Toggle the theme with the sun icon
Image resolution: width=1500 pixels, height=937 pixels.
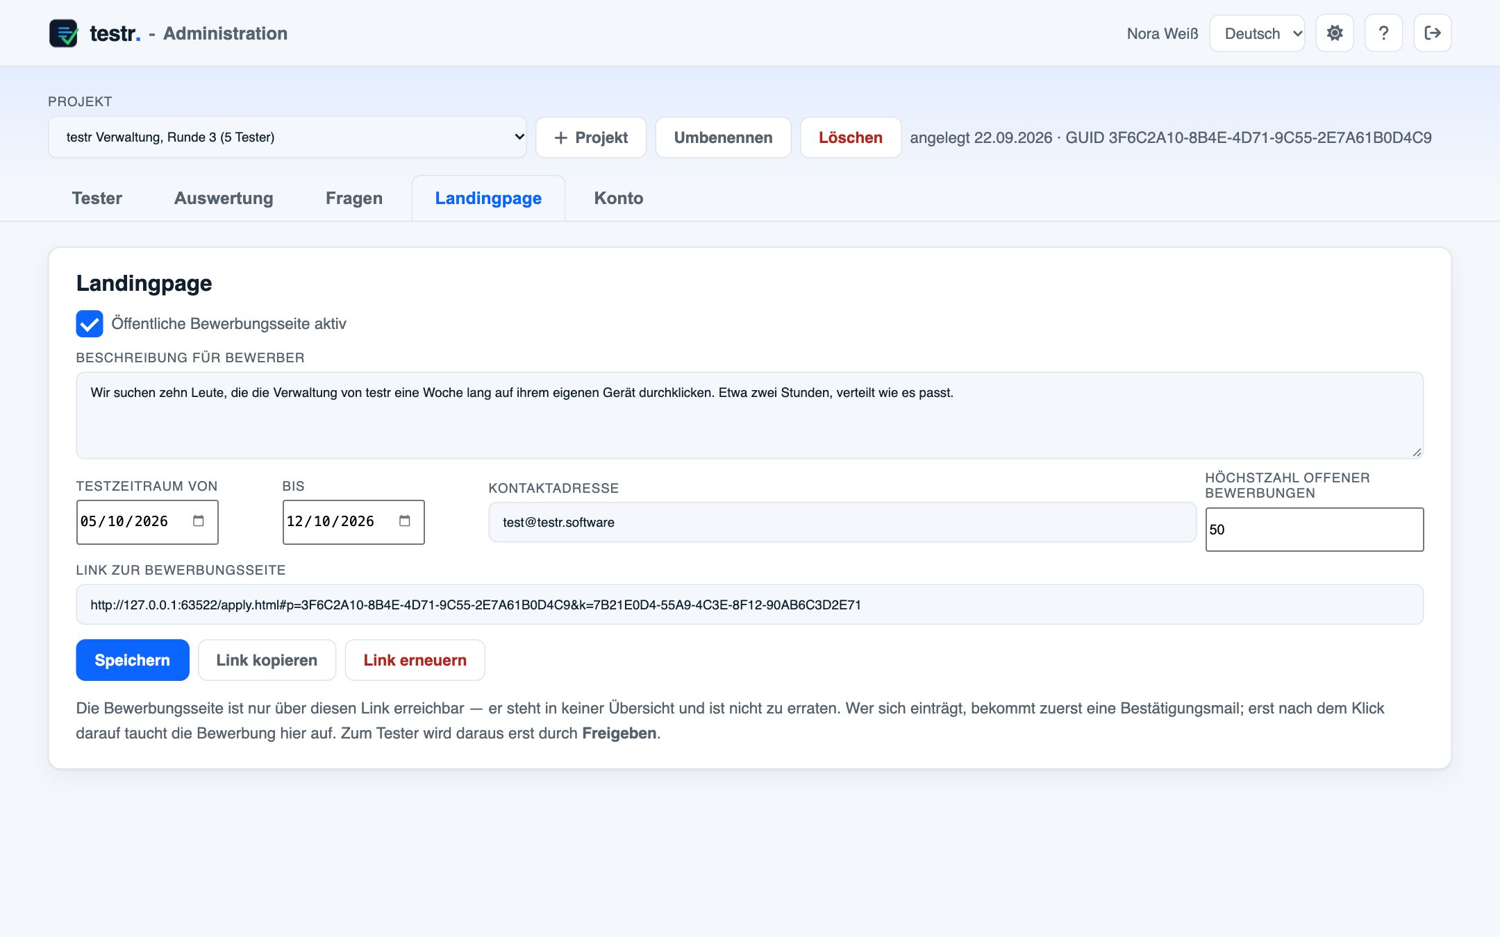(x=1335, y=33)
